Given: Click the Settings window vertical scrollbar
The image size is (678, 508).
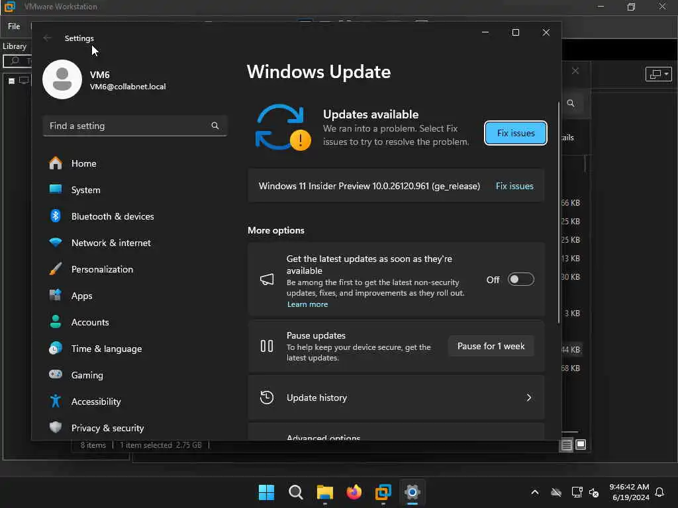Looking at the screenshot, I should click(559, 212).
